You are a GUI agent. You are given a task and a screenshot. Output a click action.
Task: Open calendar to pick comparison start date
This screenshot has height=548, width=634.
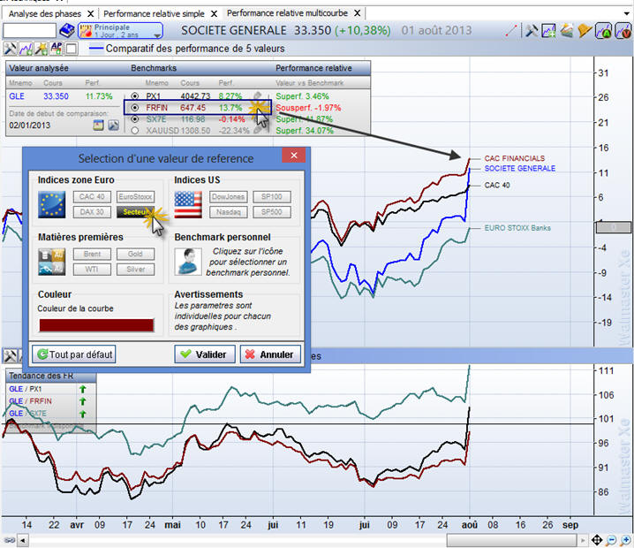click(x=98, y=125)
